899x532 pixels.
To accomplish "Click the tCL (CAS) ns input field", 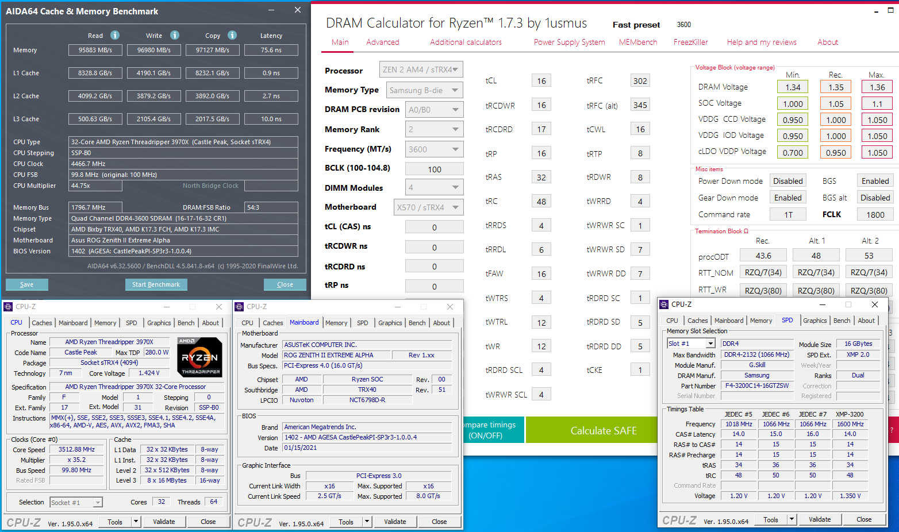I will (435, 227).
